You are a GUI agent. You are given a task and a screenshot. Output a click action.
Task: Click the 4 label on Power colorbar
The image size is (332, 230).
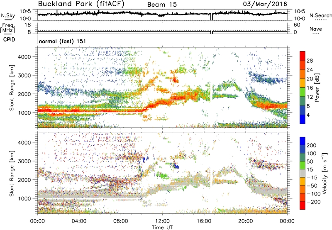pos(308,115)
